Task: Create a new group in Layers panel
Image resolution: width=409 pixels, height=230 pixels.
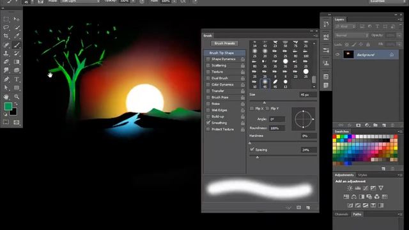Action: [x=375, y=125]
